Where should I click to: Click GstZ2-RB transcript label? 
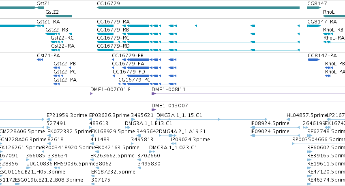pyautogui.click(x=57, y=29)
